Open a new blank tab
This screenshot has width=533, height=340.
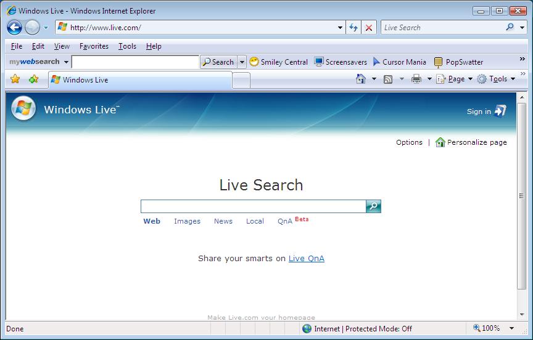pyautogui.click(x=241, y=81)
